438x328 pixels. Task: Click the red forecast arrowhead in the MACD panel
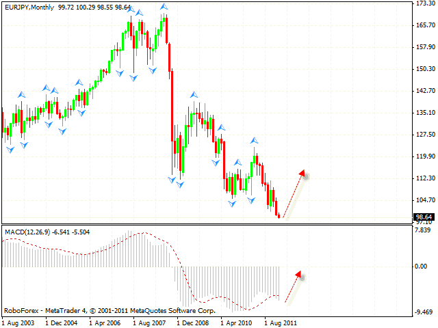point(298,275)
